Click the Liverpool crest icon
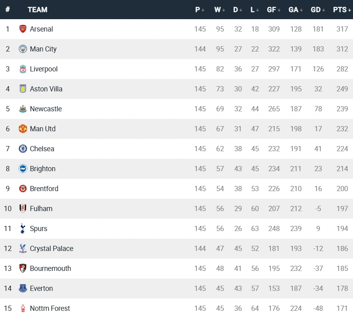The height and width of the screenshot is (318, 353). 23,69
